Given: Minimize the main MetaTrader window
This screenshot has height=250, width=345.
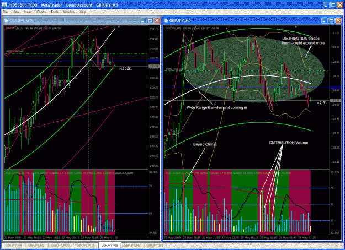Looking at the screenshot, I should [x=326, y=5].
